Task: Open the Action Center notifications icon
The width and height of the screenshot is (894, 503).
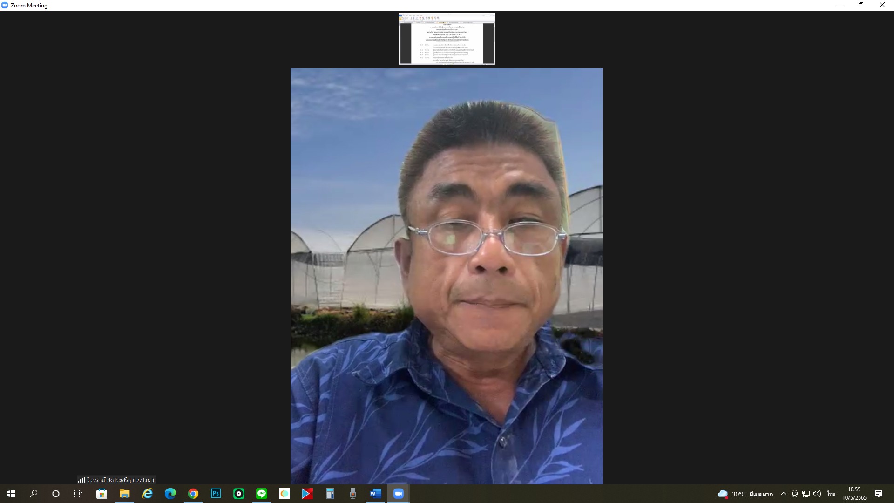Action: coord(879,494)
